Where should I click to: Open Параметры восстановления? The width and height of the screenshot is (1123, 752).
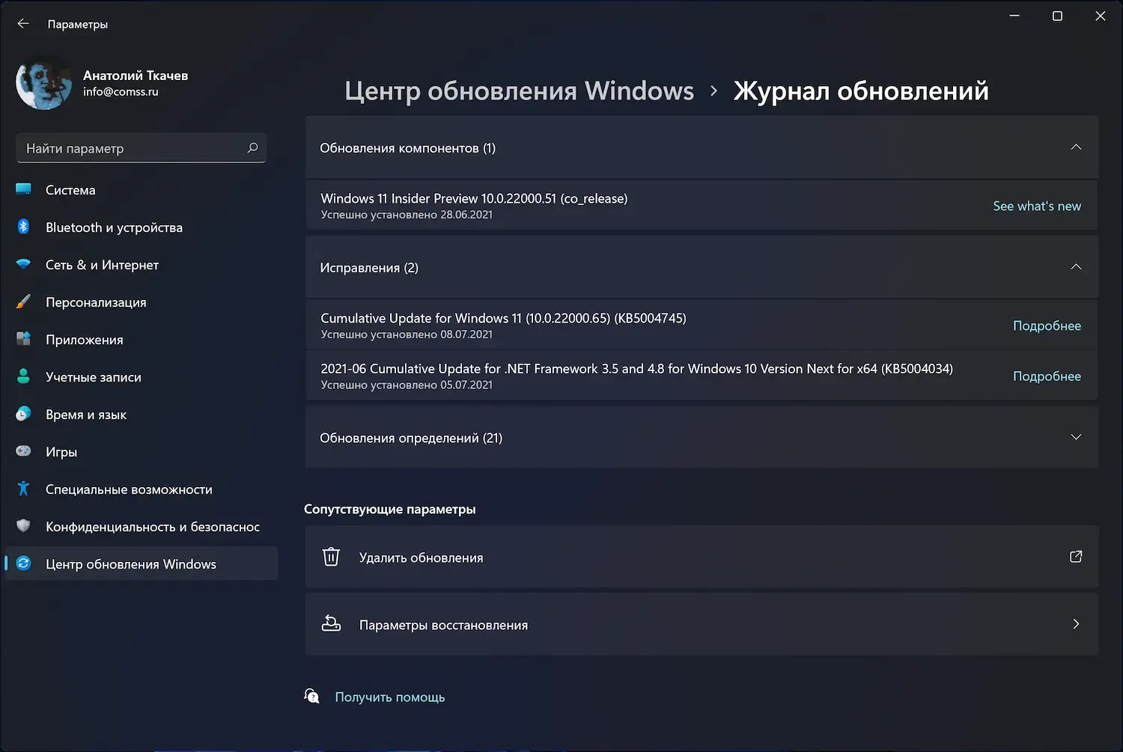coord(702,624)
